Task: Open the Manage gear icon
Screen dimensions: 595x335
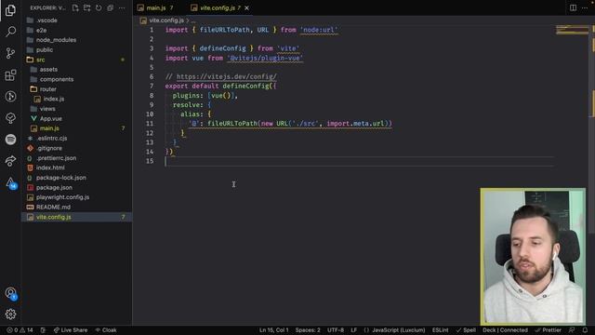Action: click(10, 315)
